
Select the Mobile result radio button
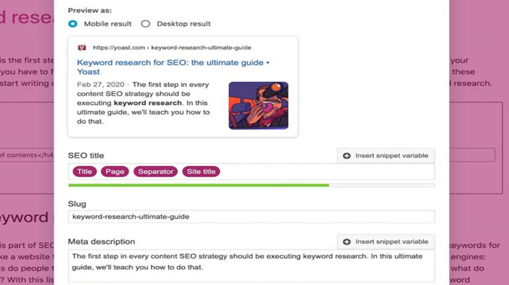pyautogui.click(x=73, y=23)
